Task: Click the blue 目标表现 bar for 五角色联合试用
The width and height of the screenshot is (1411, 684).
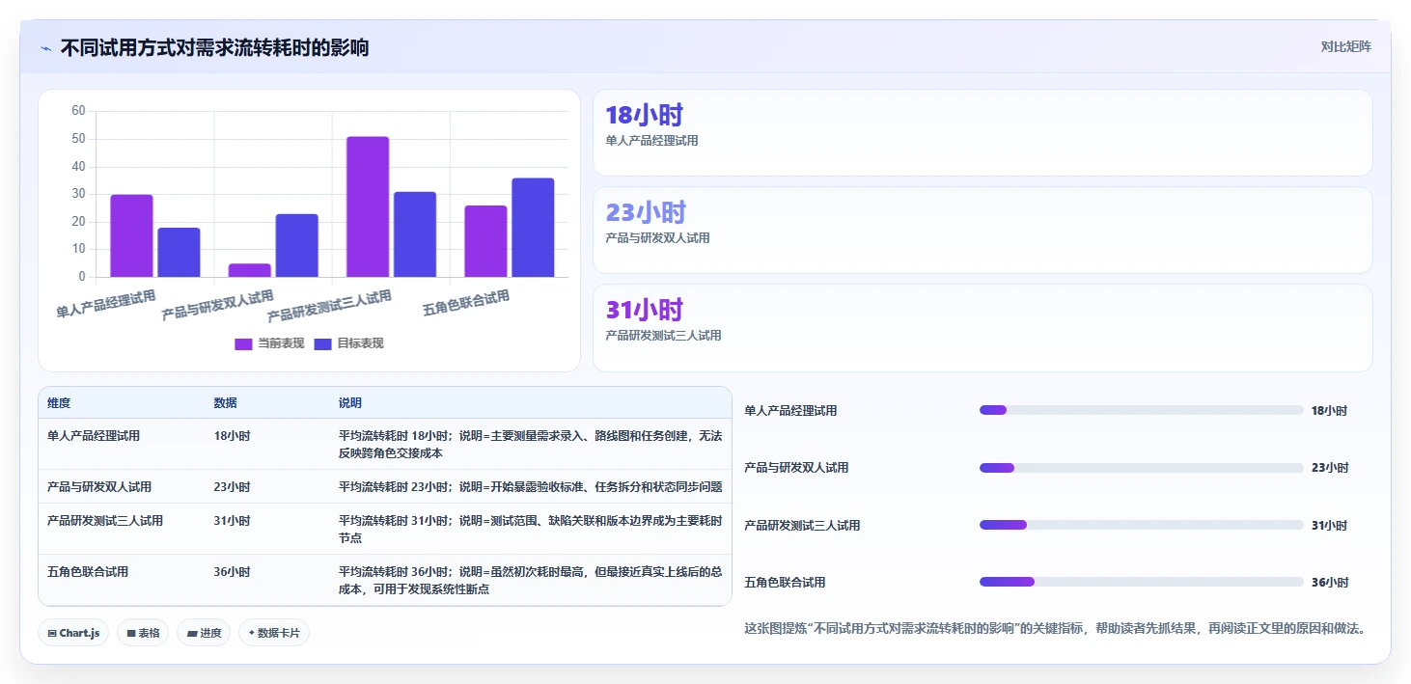Action: coord(533,228)
